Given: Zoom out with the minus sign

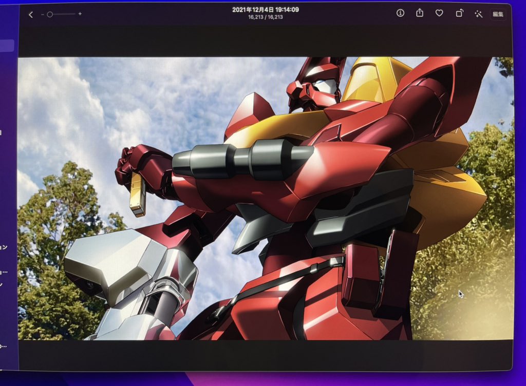Looking at the screenshot, I should coord(43,14).
